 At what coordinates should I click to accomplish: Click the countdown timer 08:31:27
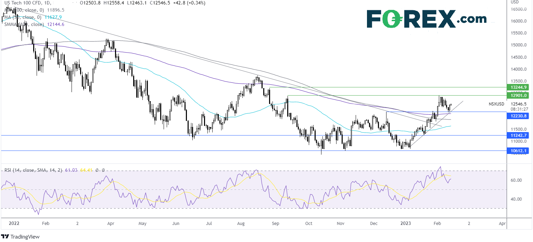pos(519,109)
